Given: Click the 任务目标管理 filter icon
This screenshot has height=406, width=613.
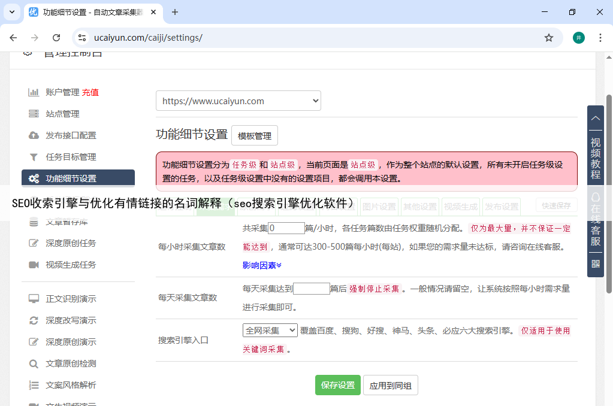Looking at the screenshot, I should (x=34, y=157).
